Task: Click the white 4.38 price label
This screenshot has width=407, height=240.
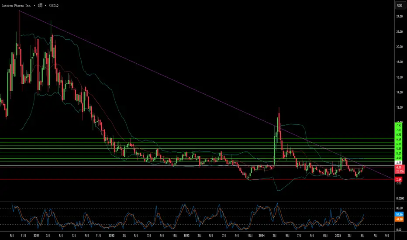Action: 399,162
